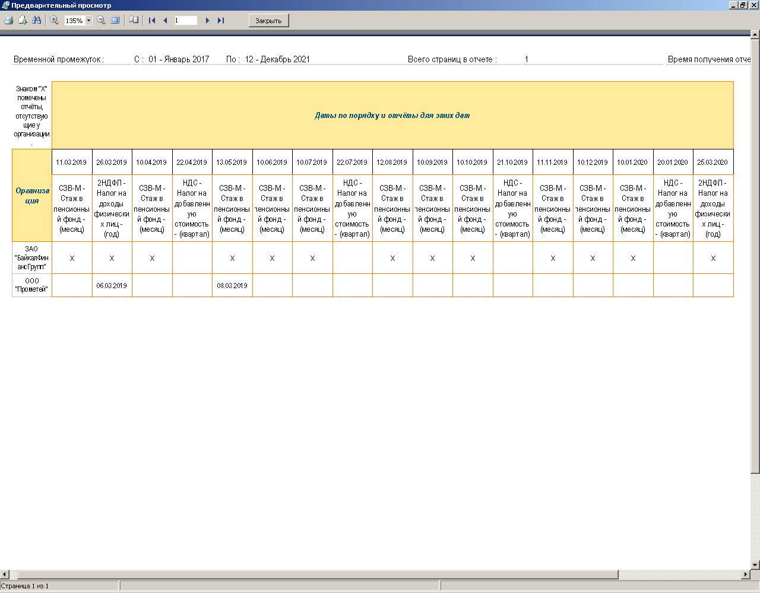Go to the first page
Screen dimensions: 760x593
pyautogui.click(x=152, y=20)
